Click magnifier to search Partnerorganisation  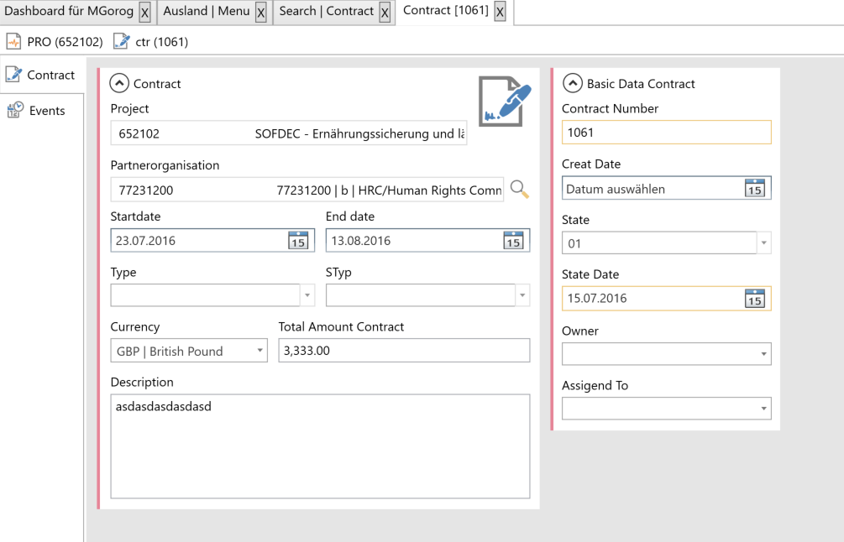[520, 190]
